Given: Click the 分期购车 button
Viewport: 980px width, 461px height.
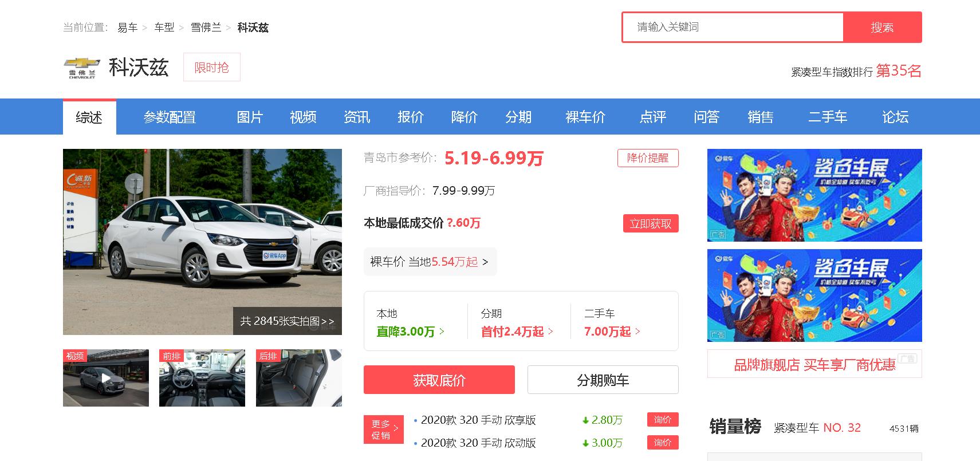Looking at the screenshot, I should click(x=603, y=380).
